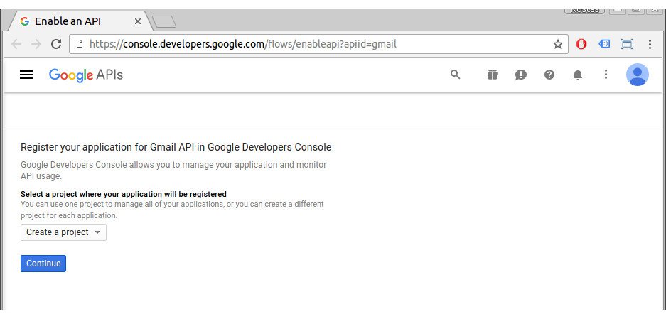Open the help question mark icon
This screenshot has width=666, height=319.
tap(549, 75)
